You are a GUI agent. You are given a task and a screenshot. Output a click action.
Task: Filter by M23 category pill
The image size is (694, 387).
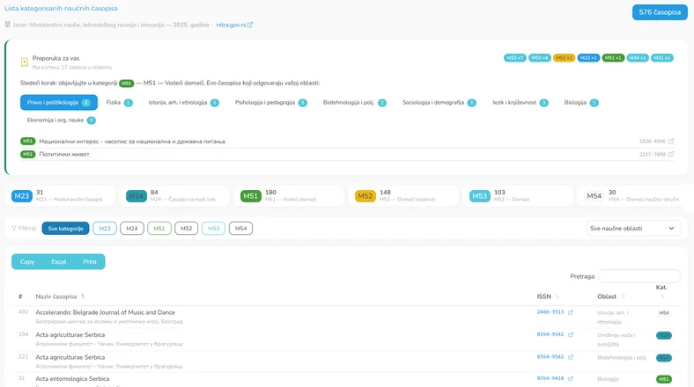[105, 229]
